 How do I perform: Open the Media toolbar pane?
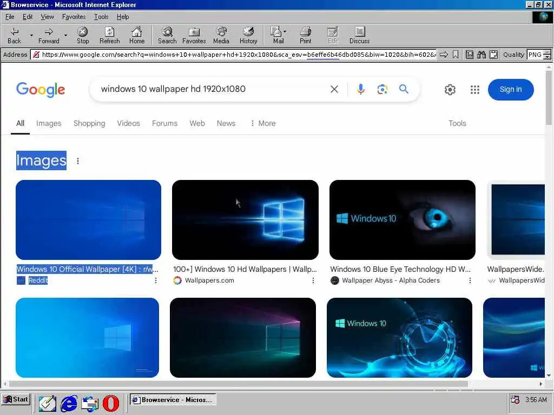(x=221, y=35)
